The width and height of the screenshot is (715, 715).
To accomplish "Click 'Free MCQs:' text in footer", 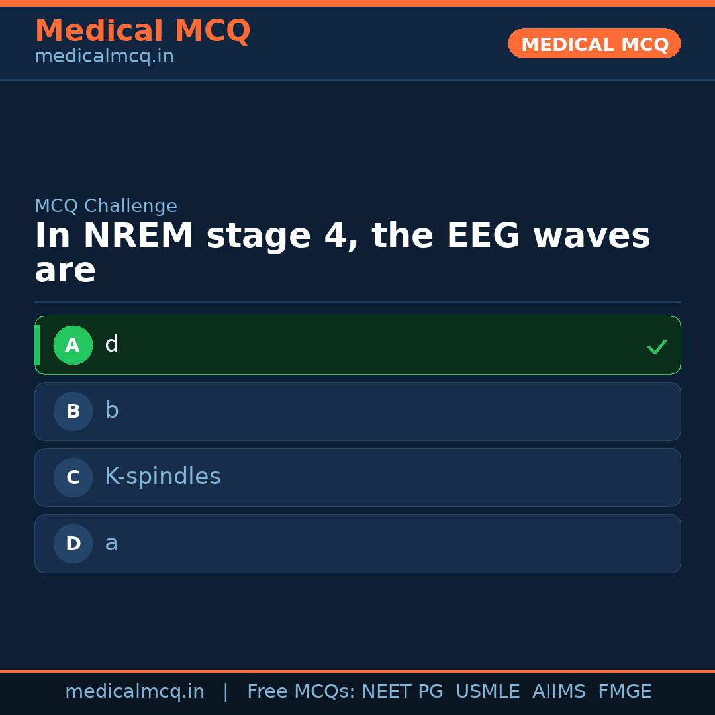I will pos(301,692).
